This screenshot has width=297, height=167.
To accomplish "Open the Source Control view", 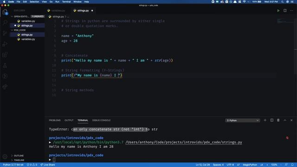I will pos(5,33).
